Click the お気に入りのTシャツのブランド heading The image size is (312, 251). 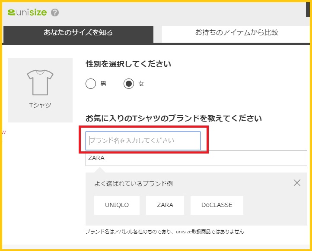pos(174,118)
